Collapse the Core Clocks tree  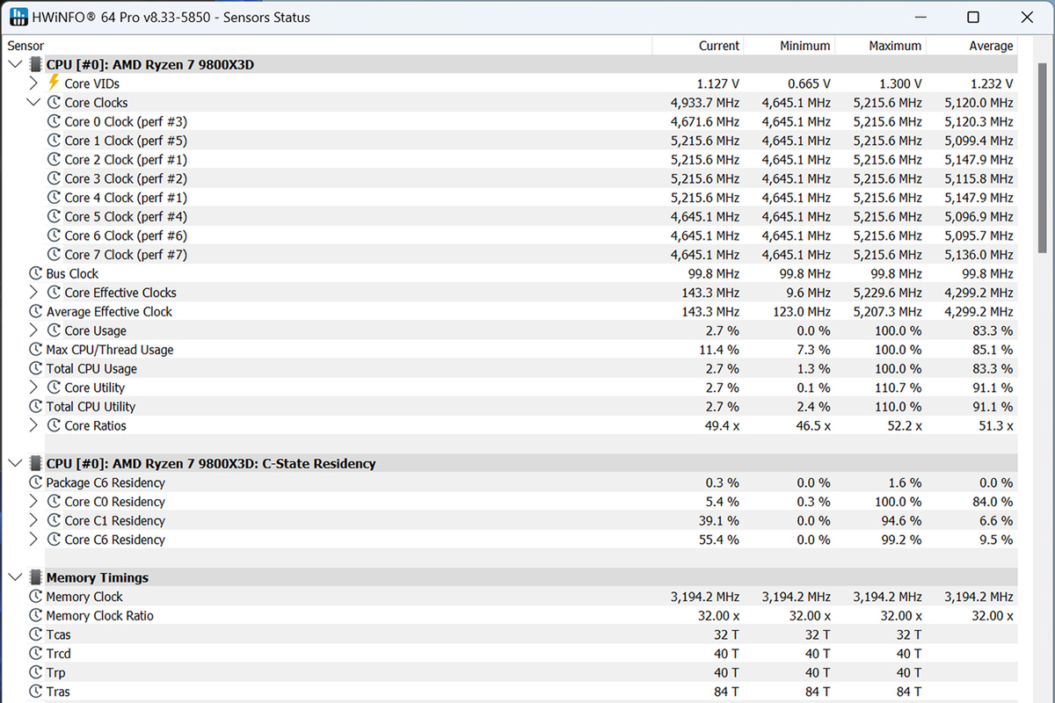33,102
